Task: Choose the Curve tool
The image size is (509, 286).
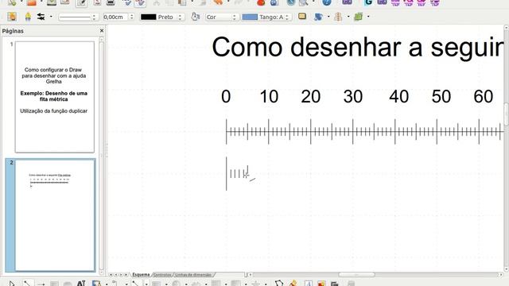Action: [96, 284]
